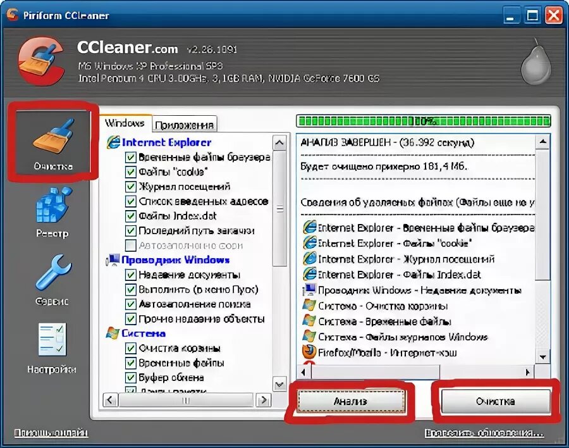Toggle Прочие недавние объекты checkbox
This screenshot has width=569, height=448.
(130, 319)
